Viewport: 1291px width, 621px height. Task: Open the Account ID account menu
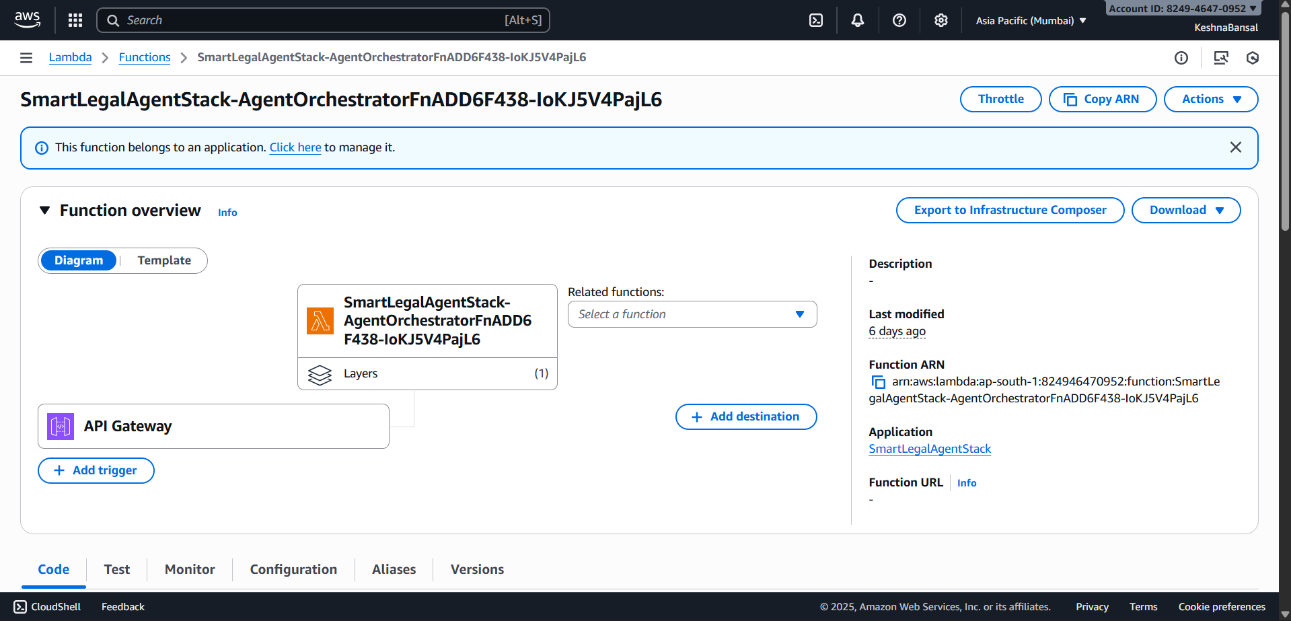point(1183,9)
